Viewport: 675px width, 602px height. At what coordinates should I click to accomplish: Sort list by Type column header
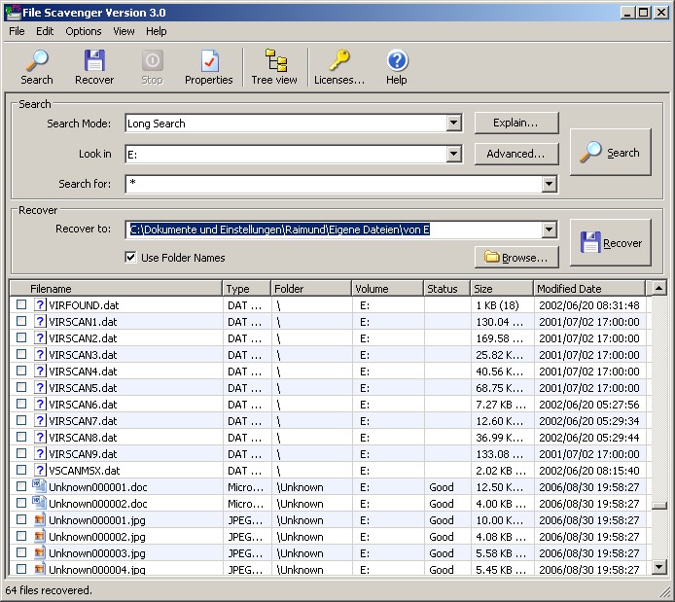click(247, 288)
